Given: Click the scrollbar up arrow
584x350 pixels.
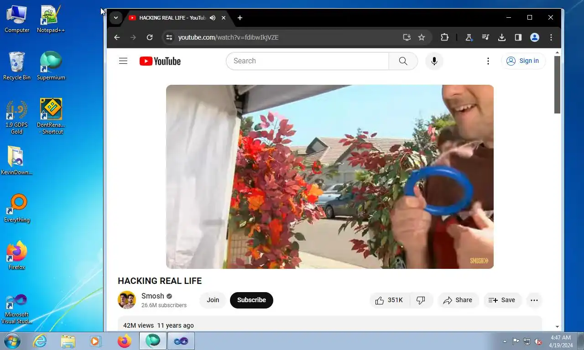Looking at the screenshot, I should click(x=557, y=52).
